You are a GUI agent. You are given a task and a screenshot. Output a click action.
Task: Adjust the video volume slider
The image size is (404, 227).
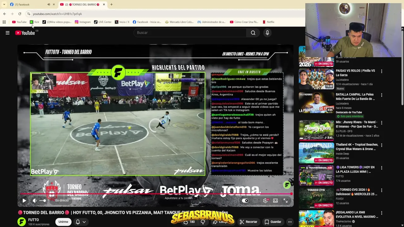tap(43, 201)
